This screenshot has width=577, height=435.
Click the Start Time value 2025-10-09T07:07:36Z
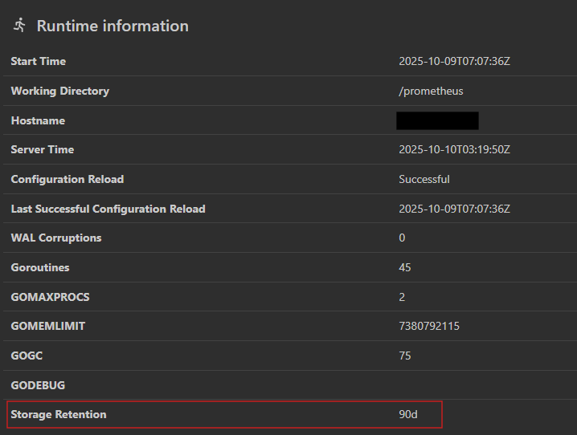[454, 62]
